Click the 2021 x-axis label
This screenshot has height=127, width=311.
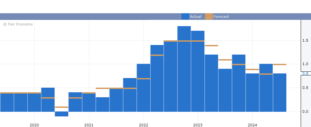pyautogui.click(x=89, y=125)
